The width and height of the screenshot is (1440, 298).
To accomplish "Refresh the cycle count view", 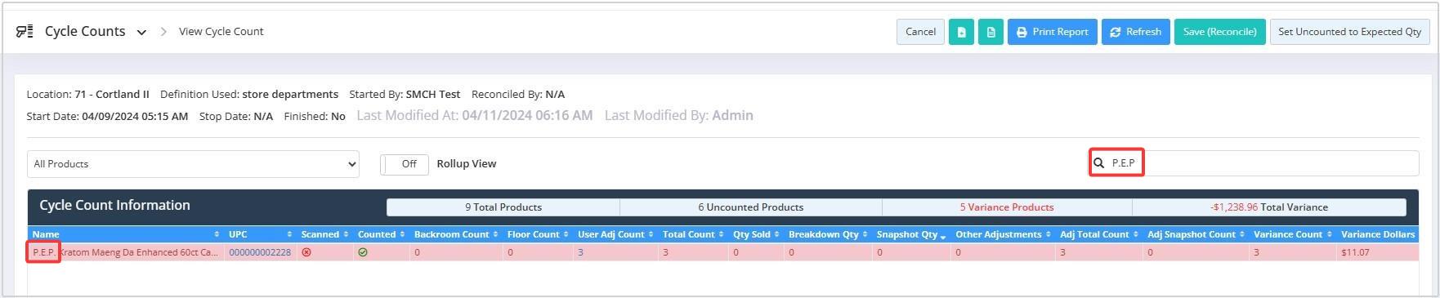I will pyautogui.click(x=1135, y=32).
